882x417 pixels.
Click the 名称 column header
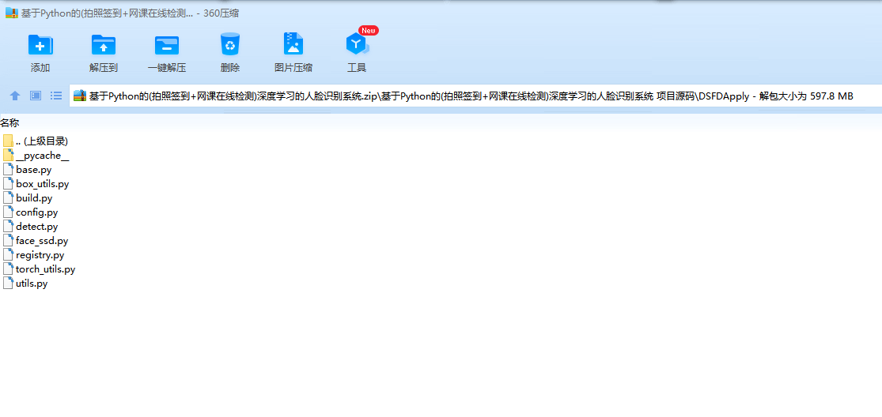[x=10, y=123]
